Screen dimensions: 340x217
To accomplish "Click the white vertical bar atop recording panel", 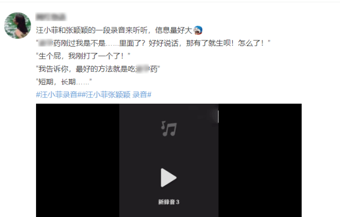I will 218,116.
